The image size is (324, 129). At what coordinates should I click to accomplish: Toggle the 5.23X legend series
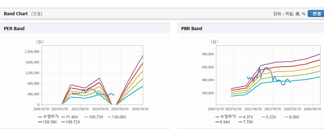click(x=269, y=117)
